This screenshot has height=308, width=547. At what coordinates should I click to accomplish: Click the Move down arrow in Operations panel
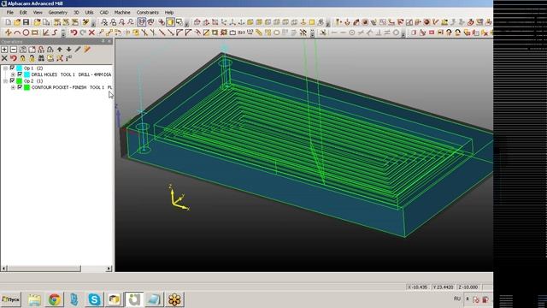68,50
